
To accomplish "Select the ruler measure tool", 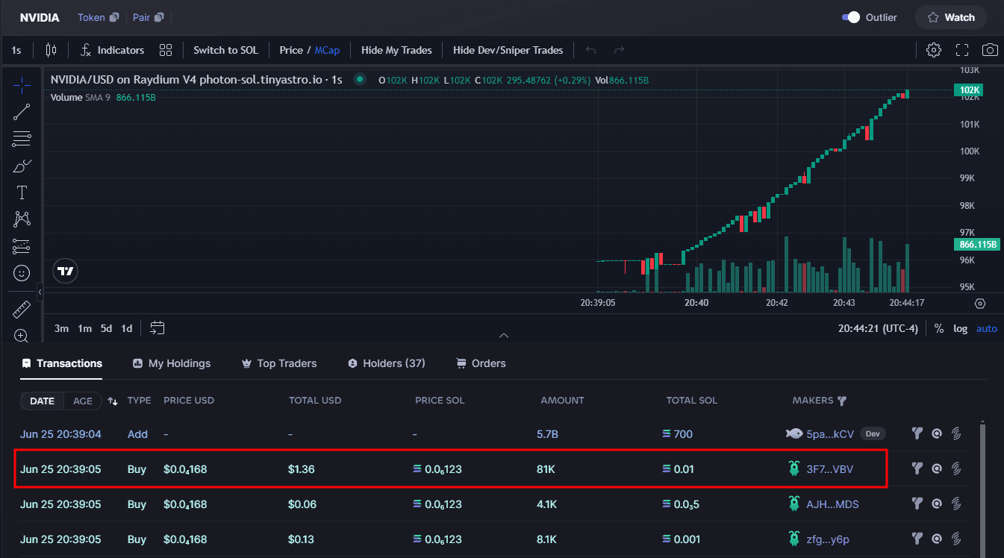I will coord(22,309).
